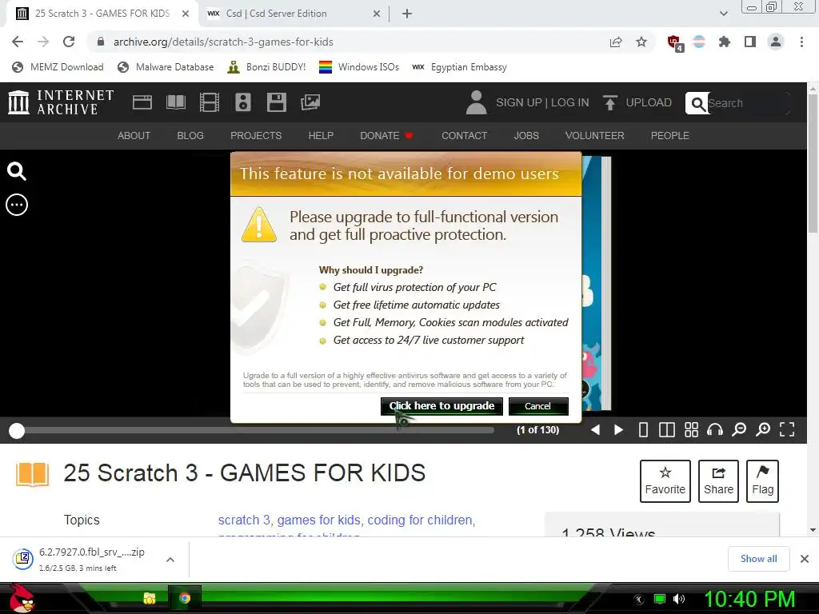Image resolution: width=819 pixels, height=614 pixels.
Task: Switch to thumbnail grid view
Action: click(x=691, y=429)
